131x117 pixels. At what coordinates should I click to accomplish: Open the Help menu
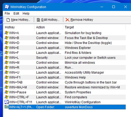click(26, 13)
